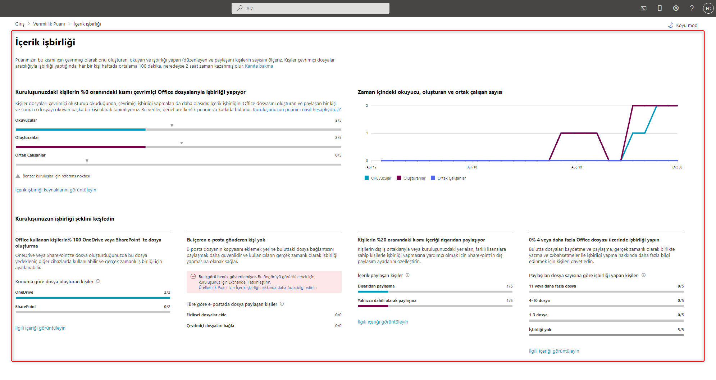Toggle Koyu mod dark mode
This screenshot has height=380, width=716.
[683, 25]
